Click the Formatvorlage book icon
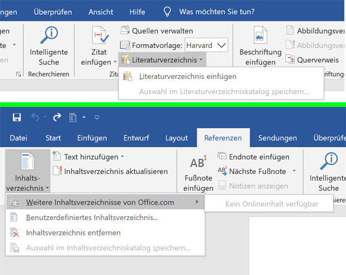The image size is (346, 275). point(125,45)
